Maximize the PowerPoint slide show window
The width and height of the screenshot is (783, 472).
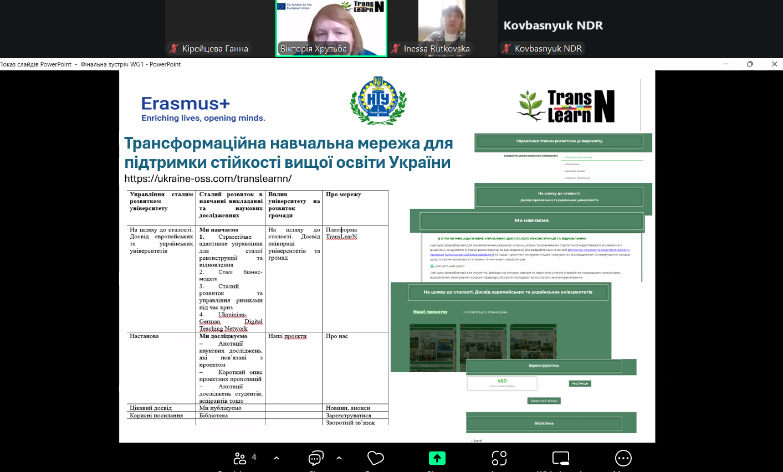[750, 64]
